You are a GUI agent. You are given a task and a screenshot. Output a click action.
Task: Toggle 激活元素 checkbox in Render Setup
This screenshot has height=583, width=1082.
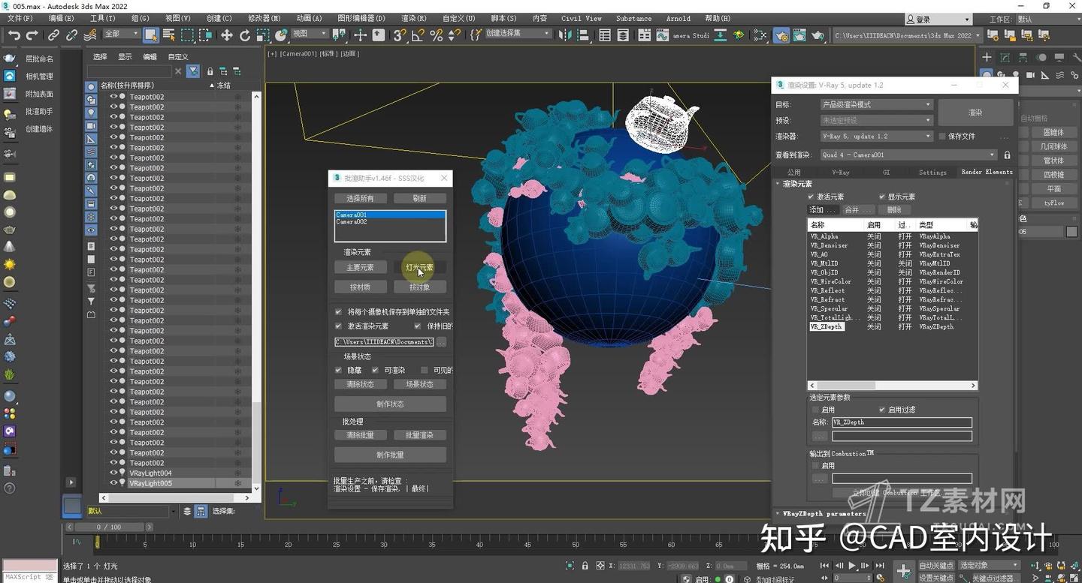pyautogui.click(x=811, y=197)
